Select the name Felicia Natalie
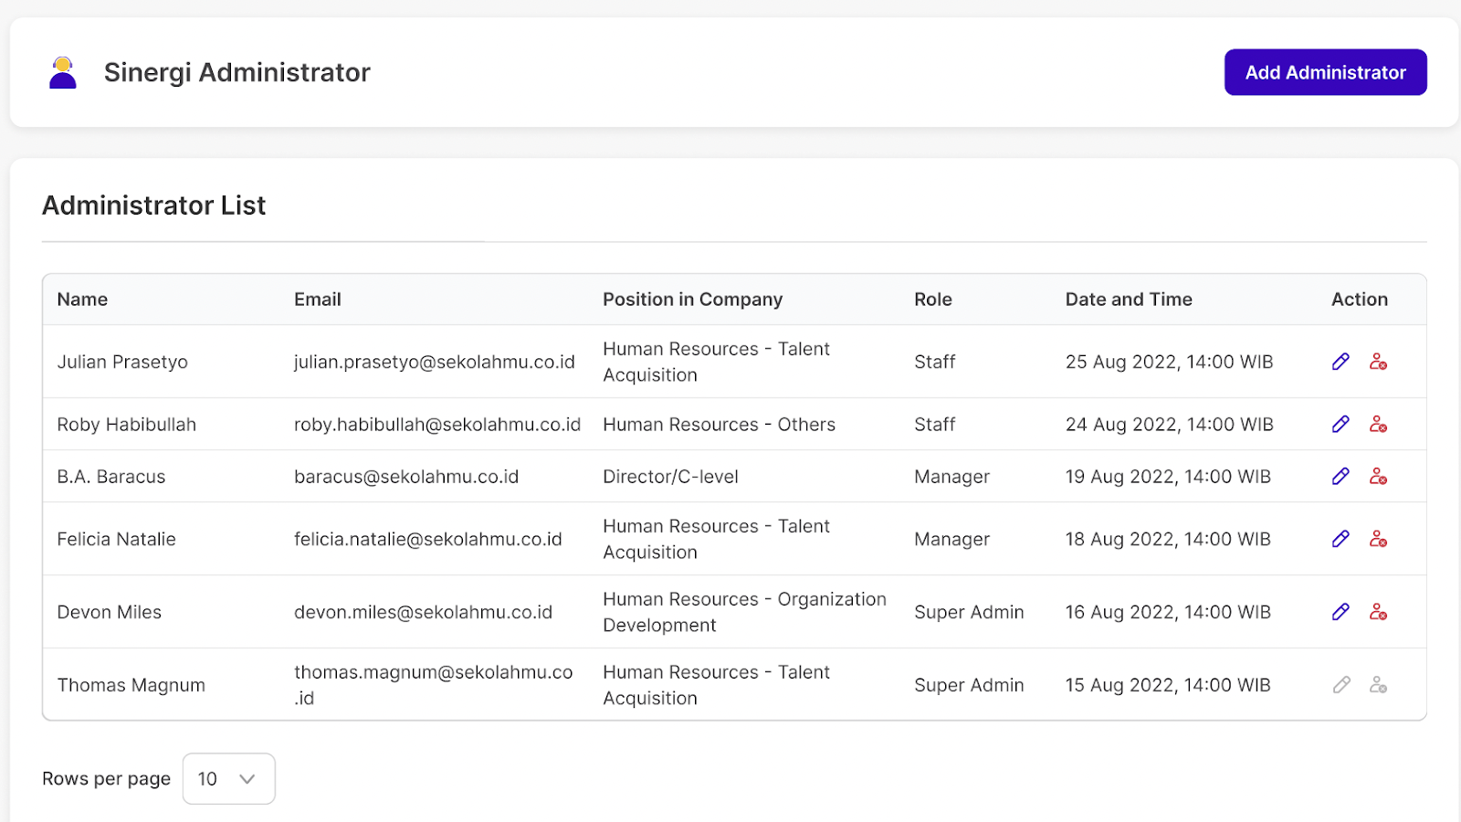1461x822 pixels. coord(116,539)
